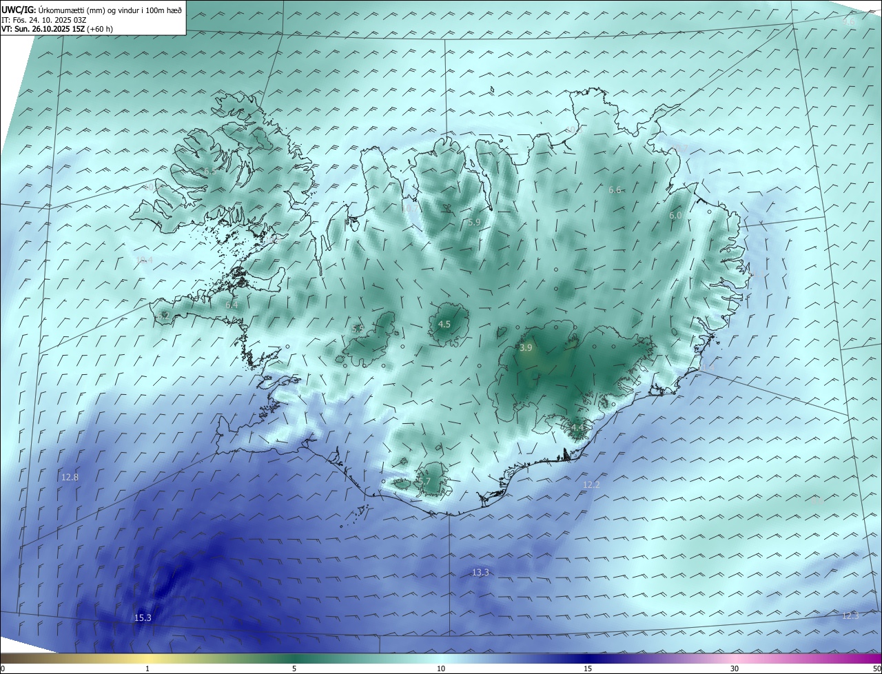Click the 6.2 value label on Snæfellsnes
The height and width of the screenshot is (674, 882).
(x=163, y=316)
